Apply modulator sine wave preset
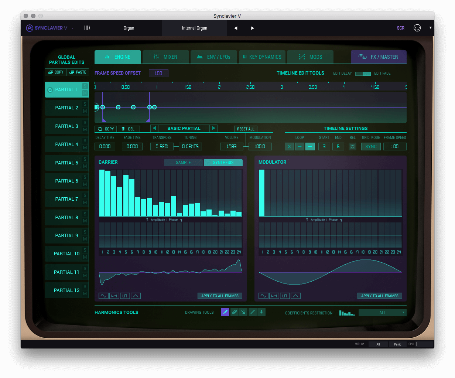 pyautogui.click(x=263, y=296)
